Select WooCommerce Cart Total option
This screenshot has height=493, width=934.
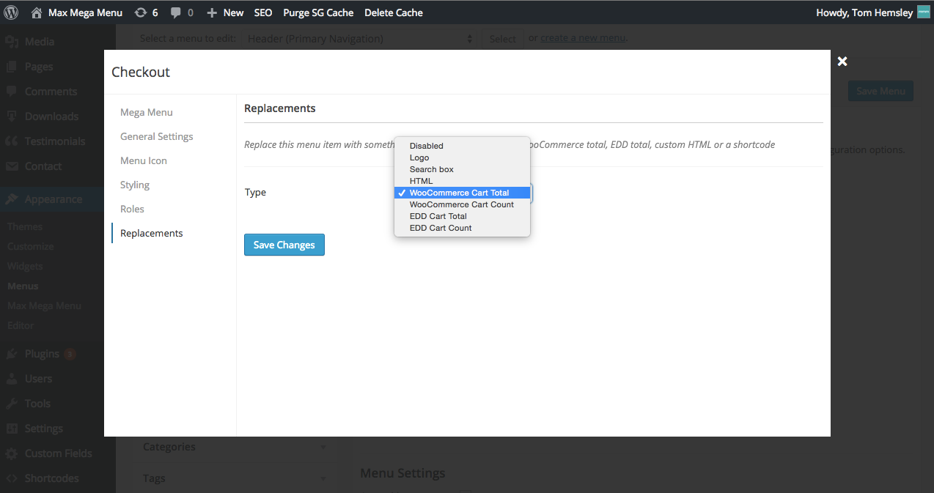[462, 193]
